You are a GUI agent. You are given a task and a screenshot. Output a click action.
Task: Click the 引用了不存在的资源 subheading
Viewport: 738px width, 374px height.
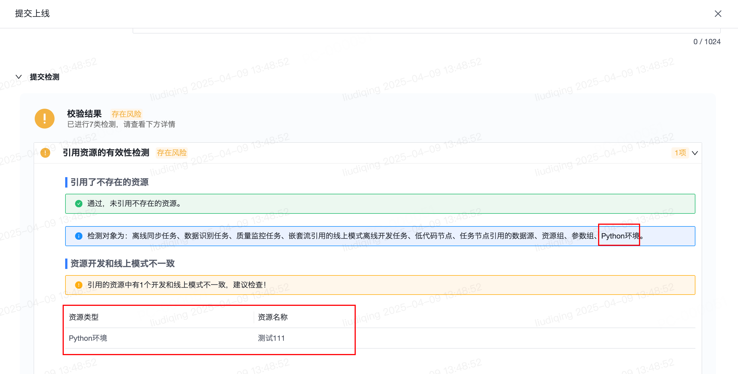point(109,182)
